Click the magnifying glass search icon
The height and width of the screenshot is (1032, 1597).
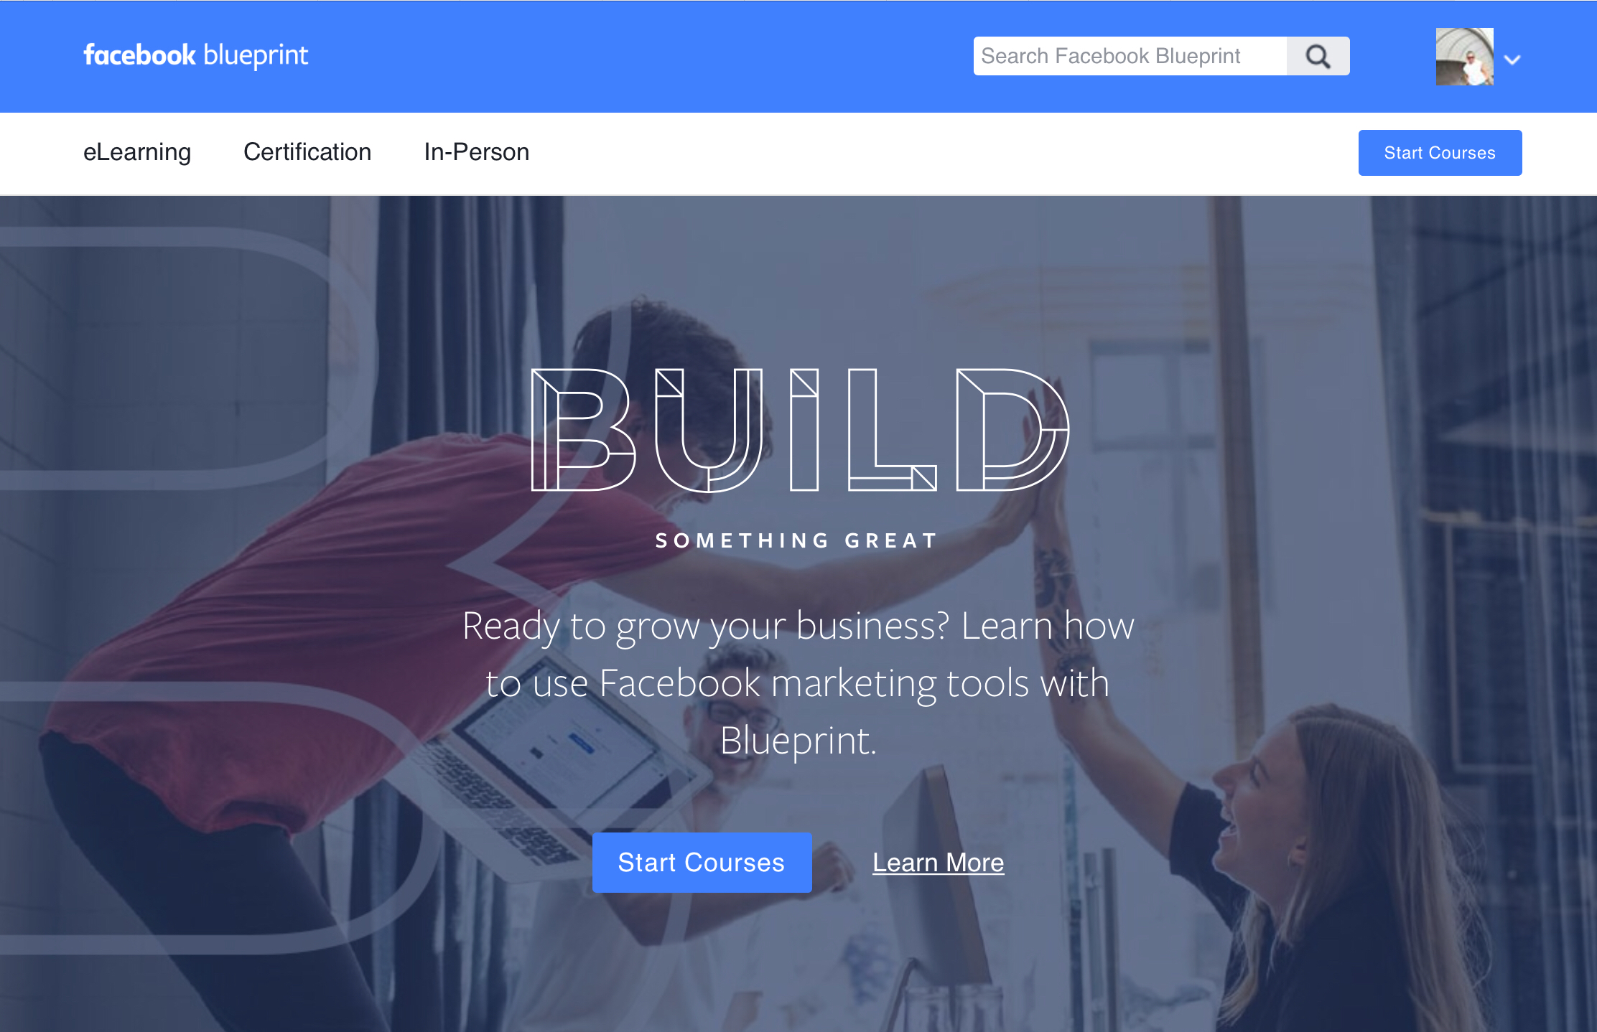(1318, 56)
